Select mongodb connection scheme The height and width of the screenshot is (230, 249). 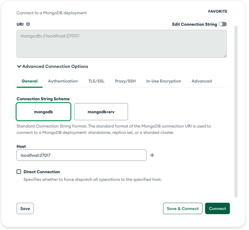[x=43, y=112]
